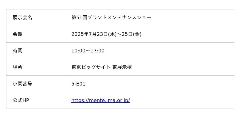Click 第51回 in the exhibition name
The image size is (246, 118).
[x=79, y=17]
